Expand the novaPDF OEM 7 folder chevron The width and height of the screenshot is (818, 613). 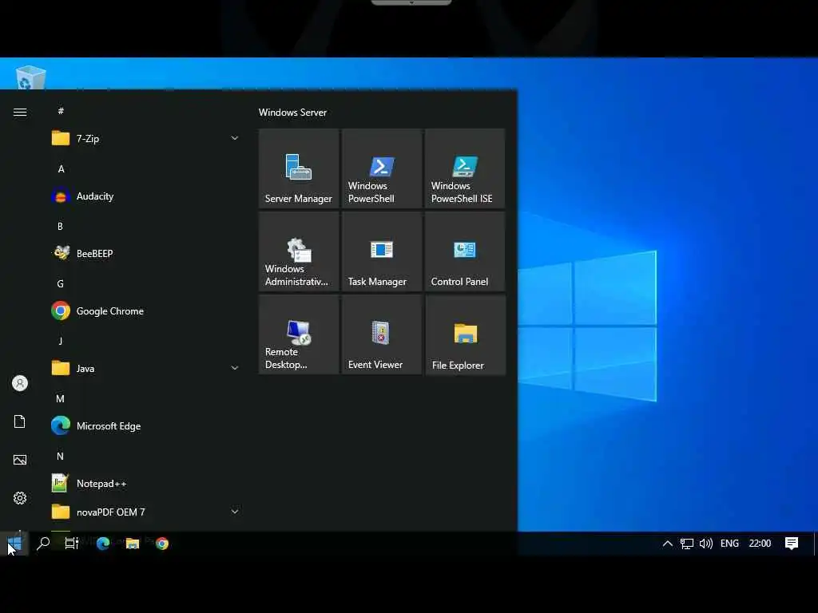click(235, 512)
